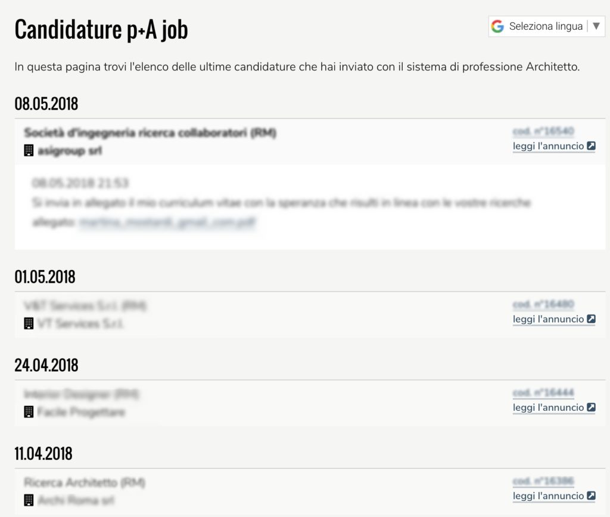Click external-link icon for announcement 16444
Viewport: 610px width, 517px height.
point(591,407)
